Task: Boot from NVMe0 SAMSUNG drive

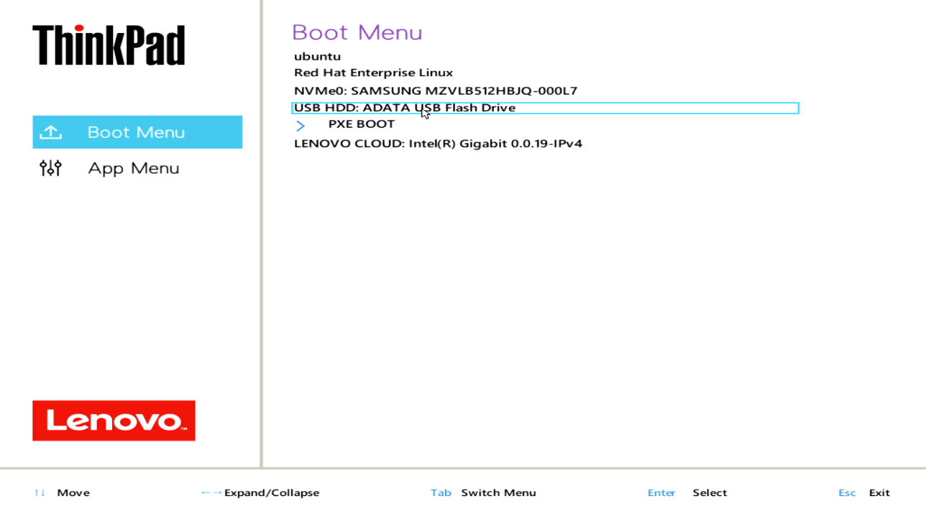Action: tap(436, 91)
